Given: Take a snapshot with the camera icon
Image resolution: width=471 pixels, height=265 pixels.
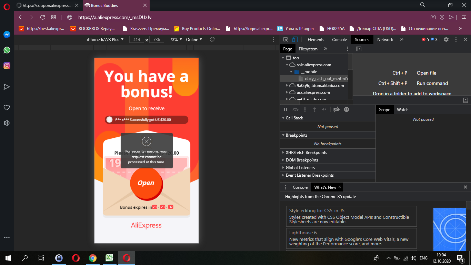Looking at the screenshot, I should pos(433,17).
